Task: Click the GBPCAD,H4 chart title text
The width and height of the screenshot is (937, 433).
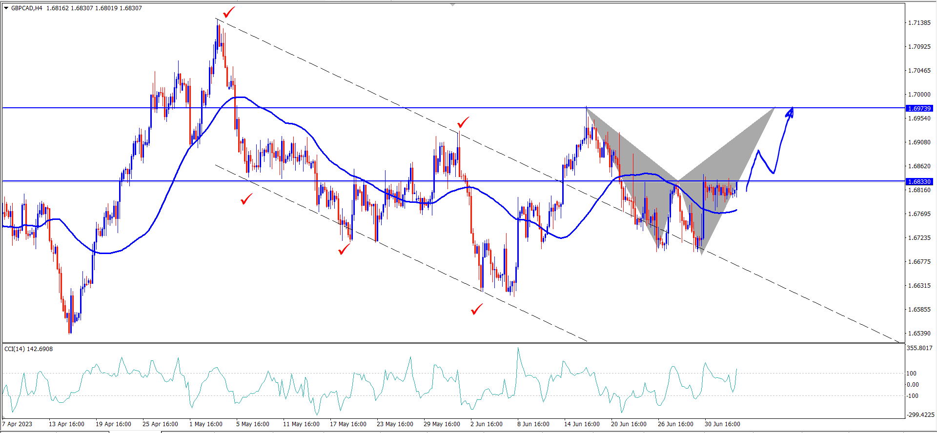Action: [27, 8]
